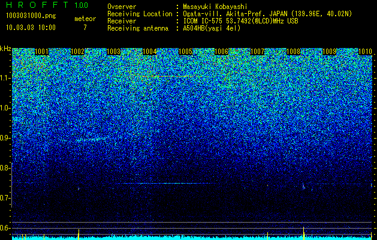Click the 0.6 frequency axis label

pos(5,228)
